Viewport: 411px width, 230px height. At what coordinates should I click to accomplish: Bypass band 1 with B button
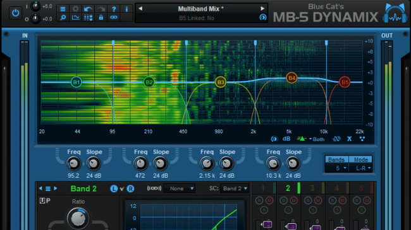[259, 201]
